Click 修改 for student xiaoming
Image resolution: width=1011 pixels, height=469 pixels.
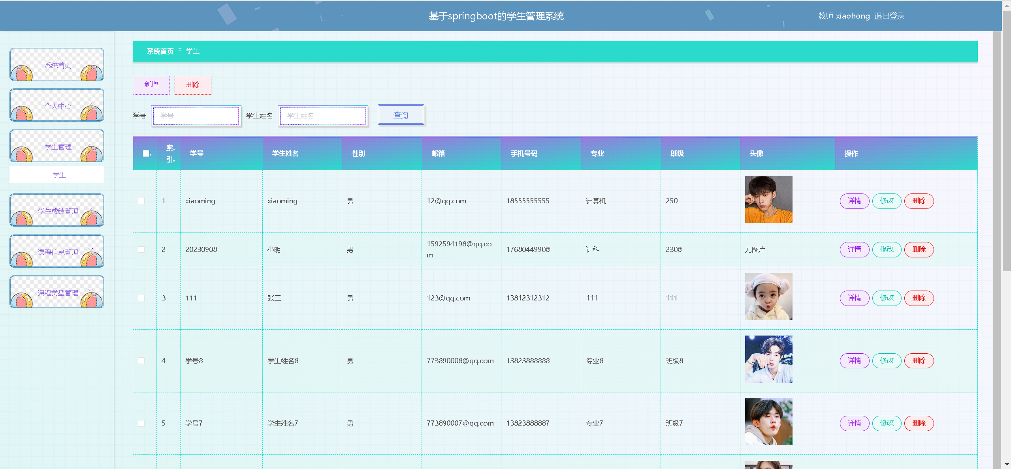[x=887, y=201]
